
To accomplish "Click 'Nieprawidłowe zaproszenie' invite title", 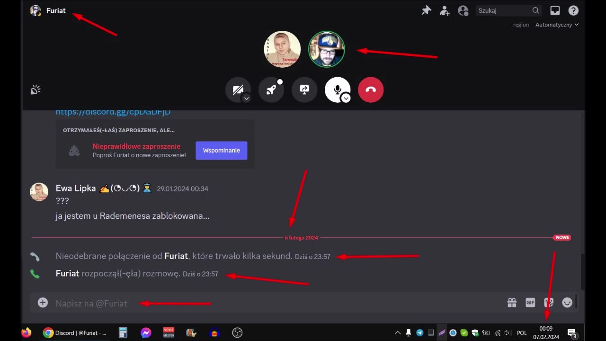I will pos(136,146).
